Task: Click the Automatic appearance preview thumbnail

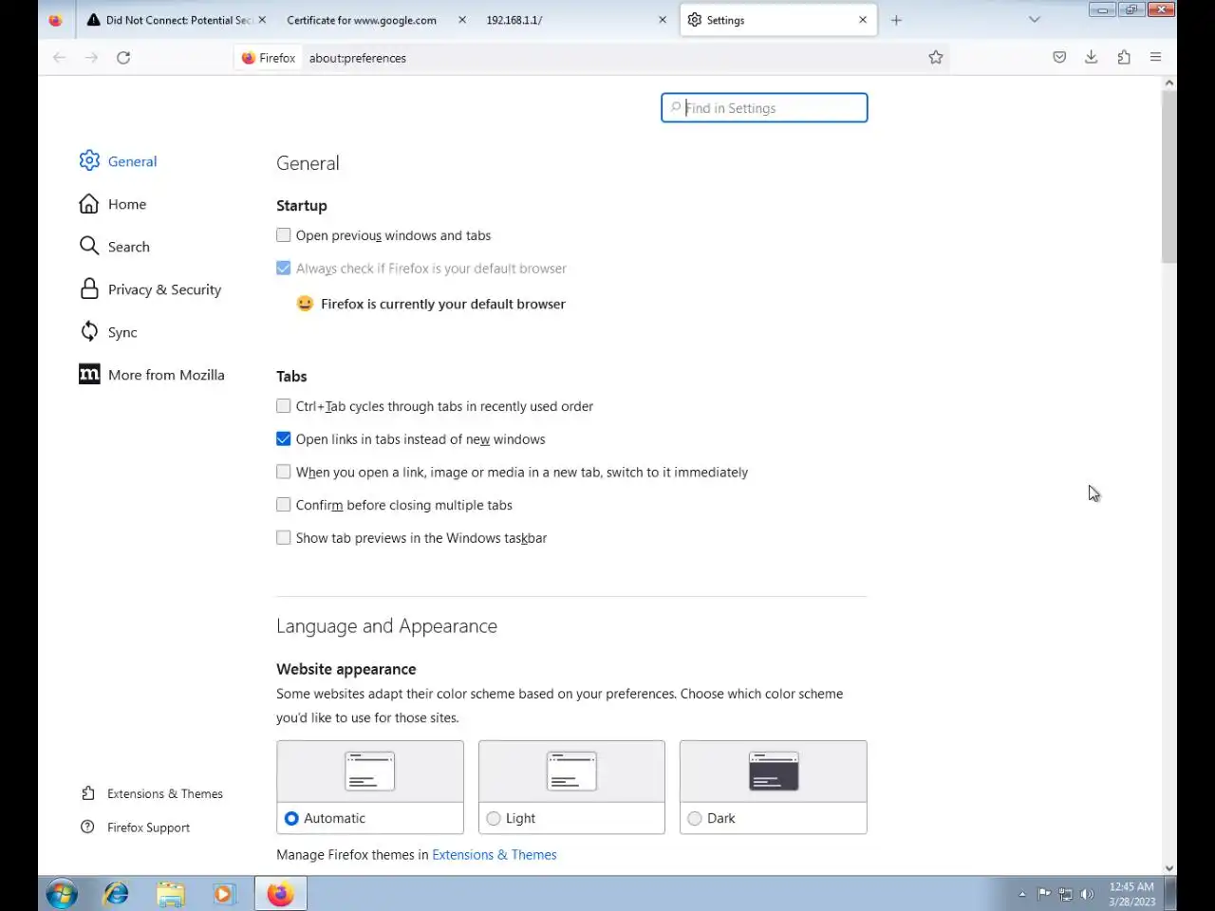Action: tap(370, 772)
